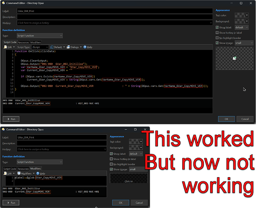Switch to the Resources tab in the upper window
This screenshot has width=256, height=208.
coord(23,42)
